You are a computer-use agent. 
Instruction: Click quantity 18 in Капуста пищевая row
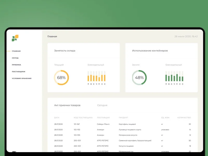pyautogui.click(x=190, y=146)
